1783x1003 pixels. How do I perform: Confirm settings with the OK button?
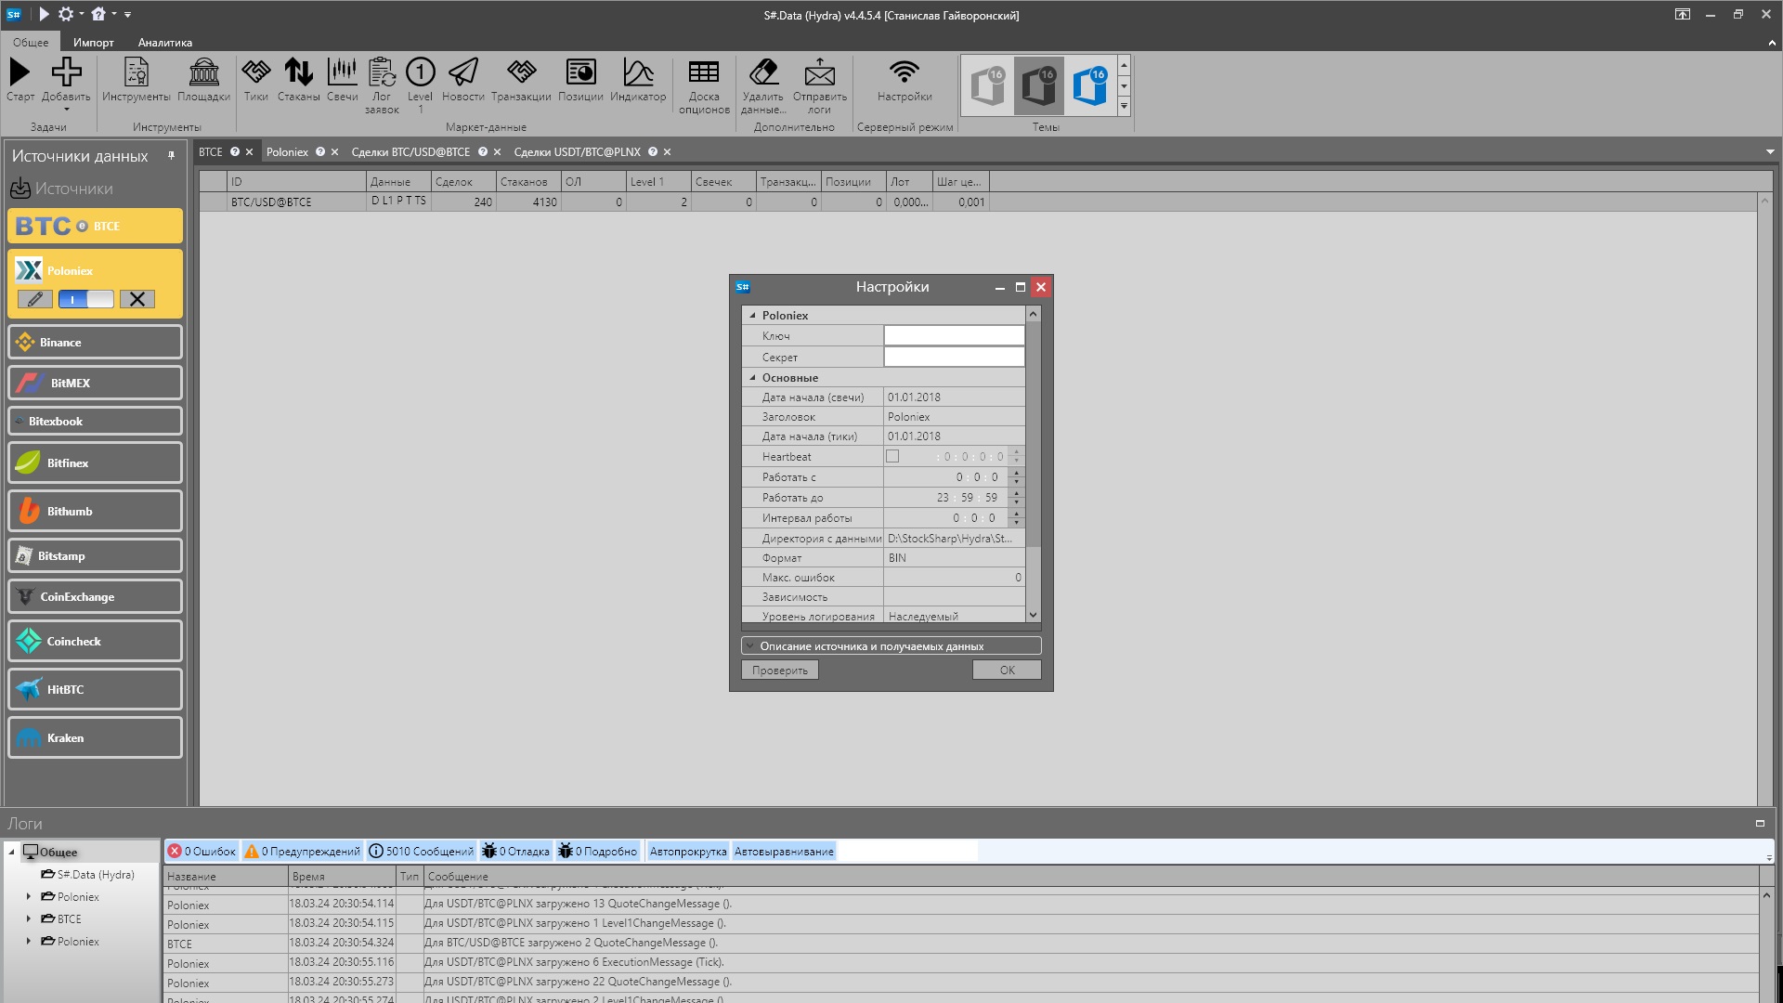coord(1007,671)
